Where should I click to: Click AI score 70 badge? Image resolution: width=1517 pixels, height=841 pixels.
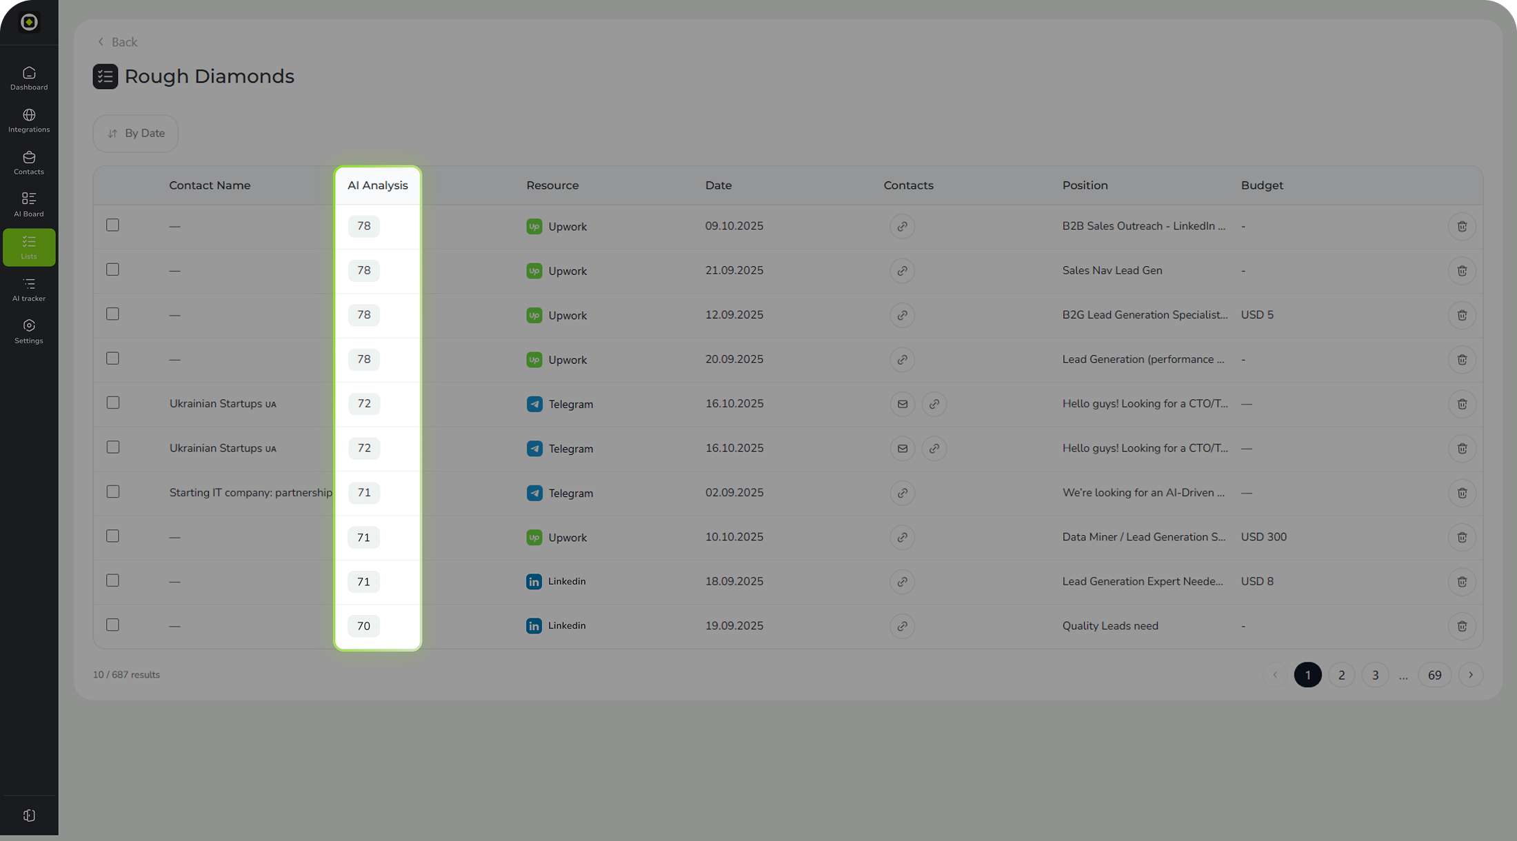(x=363, y=626)
